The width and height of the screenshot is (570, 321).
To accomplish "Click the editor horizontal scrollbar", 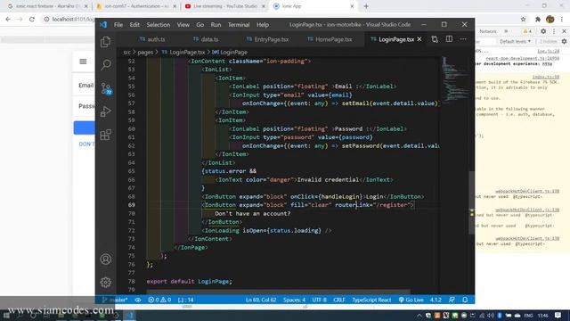I will (x=279, y=292).
